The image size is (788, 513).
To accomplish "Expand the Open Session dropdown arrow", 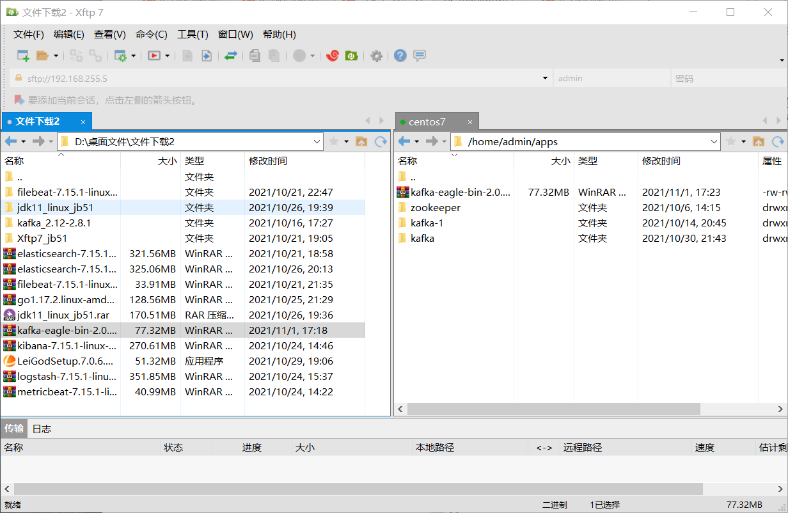I will pos(56,56).
